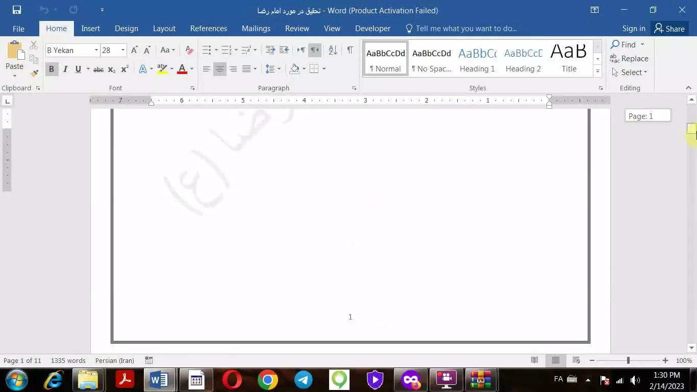Viewport: 697px width, 392px height.
Task: Open the Layout ribbon tab
Action: click(164, 29)
